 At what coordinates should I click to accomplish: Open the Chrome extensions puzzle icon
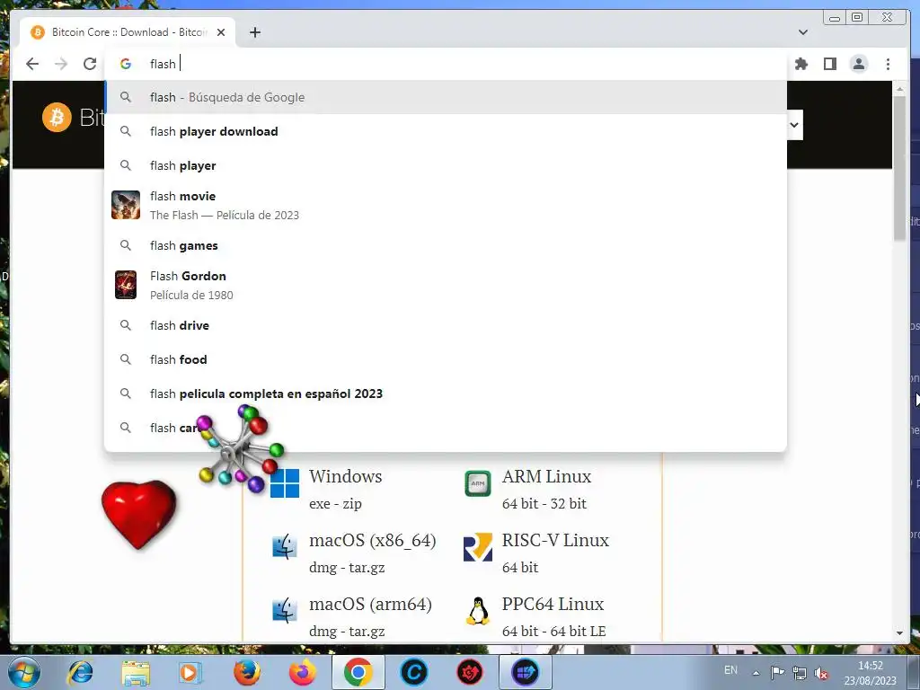pos(801,64)
